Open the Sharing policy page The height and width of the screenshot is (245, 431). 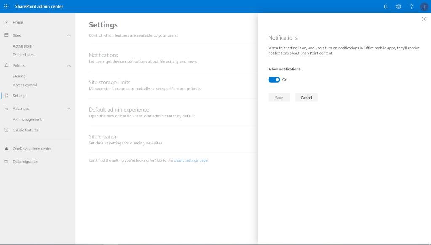point(19,76)
